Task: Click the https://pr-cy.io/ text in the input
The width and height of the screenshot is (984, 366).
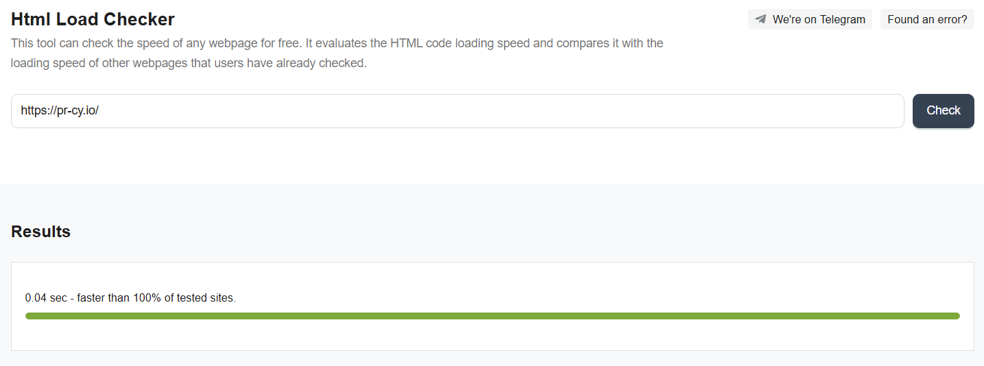Action: pos(60,111)
